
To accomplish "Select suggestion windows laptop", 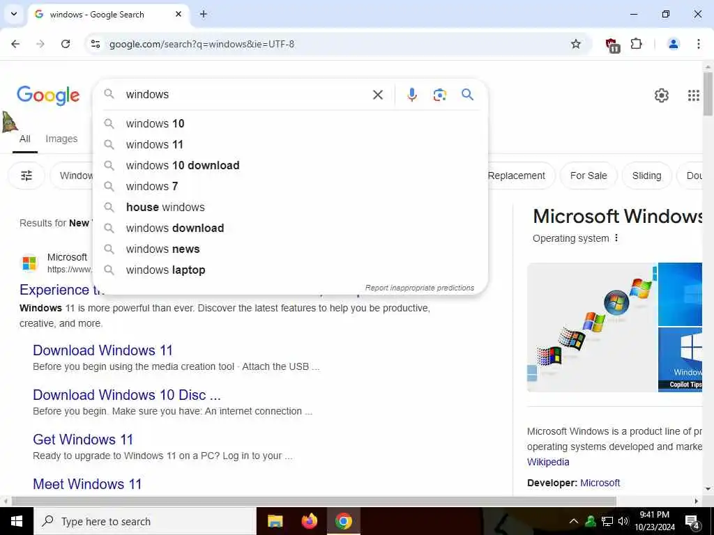I will [x=290, y=270].
